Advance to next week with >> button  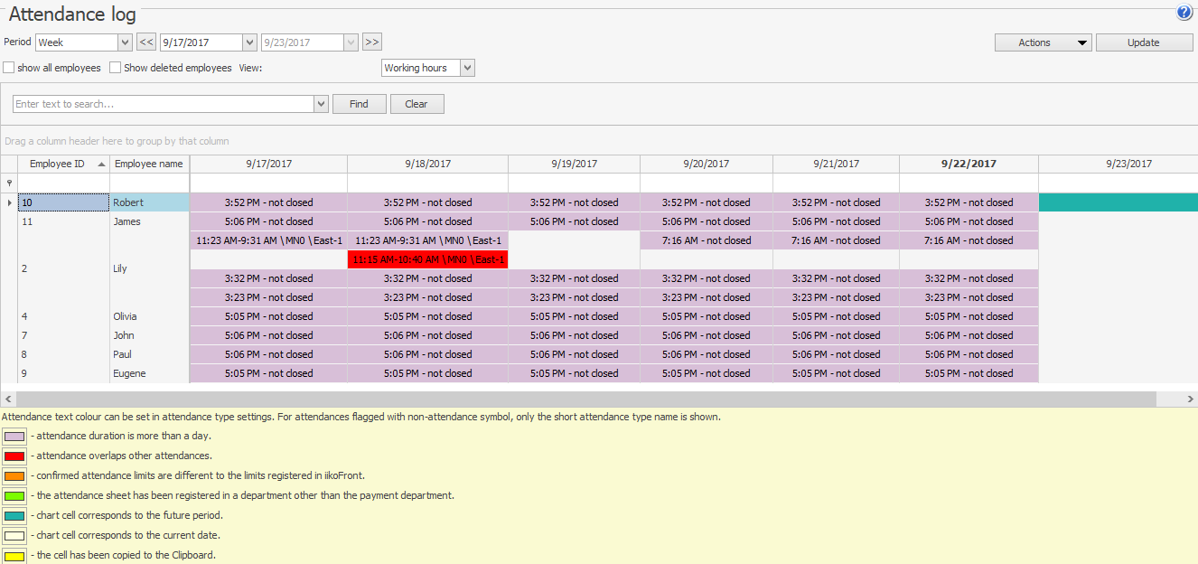tap(372, 42)
